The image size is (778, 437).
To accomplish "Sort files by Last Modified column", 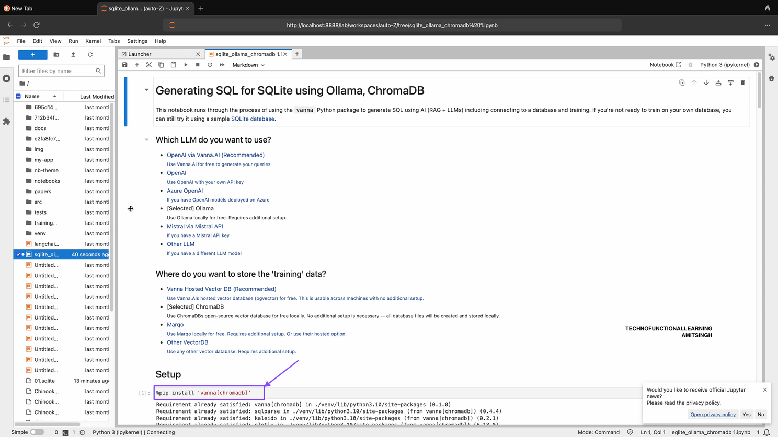I will pos(97,96).
